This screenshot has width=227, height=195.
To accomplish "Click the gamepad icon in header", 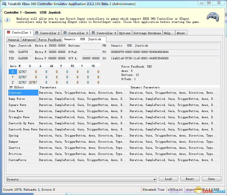I will point(213,17).
